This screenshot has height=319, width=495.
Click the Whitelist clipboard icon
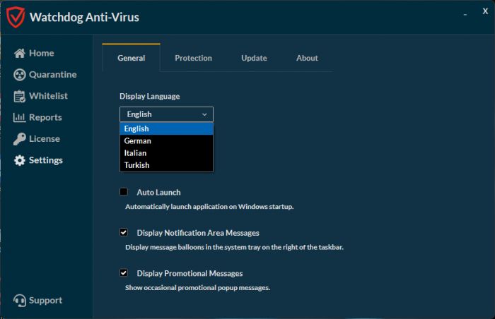click(20, 96)
